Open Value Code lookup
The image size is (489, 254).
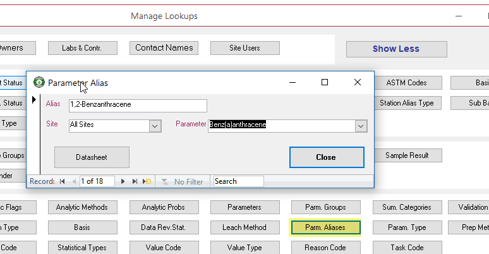[164, 248]
